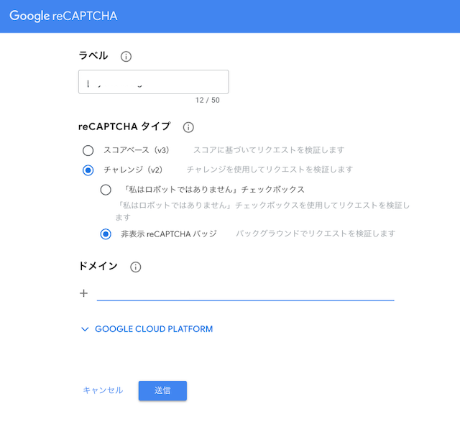Click the ラベル heading text
The image size is (460, 424).
93,55
